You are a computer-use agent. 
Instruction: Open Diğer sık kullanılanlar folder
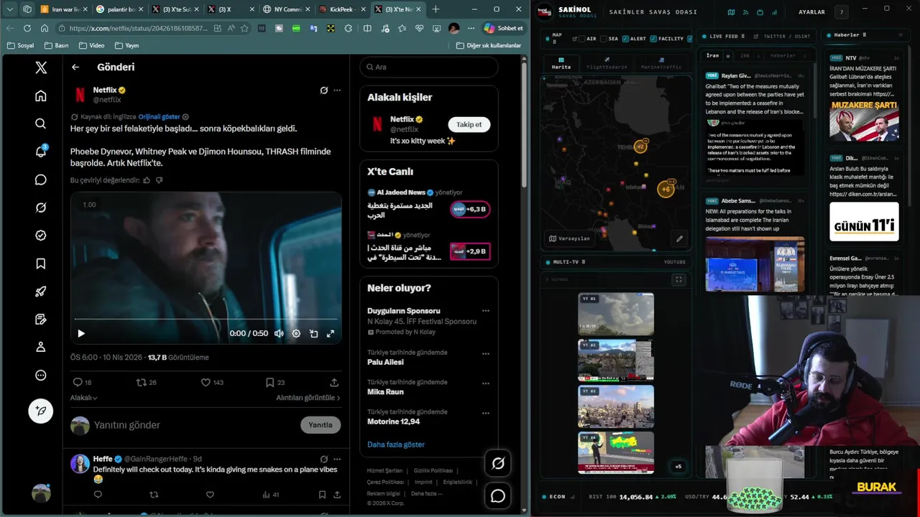(x=489, y=45)
